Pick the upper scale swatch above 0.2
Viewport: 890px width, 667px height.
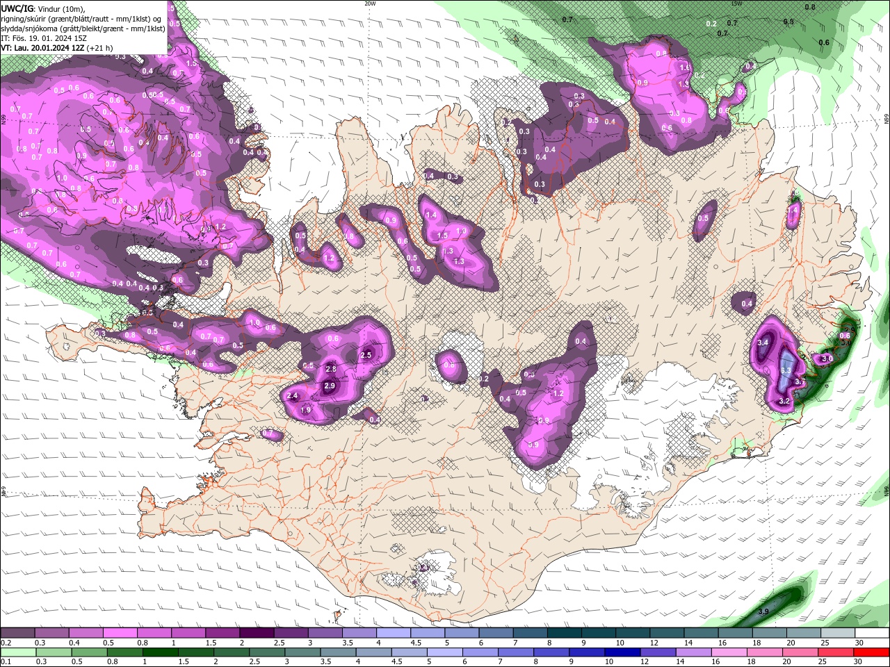pyautogui.click(x=17, y=632)
